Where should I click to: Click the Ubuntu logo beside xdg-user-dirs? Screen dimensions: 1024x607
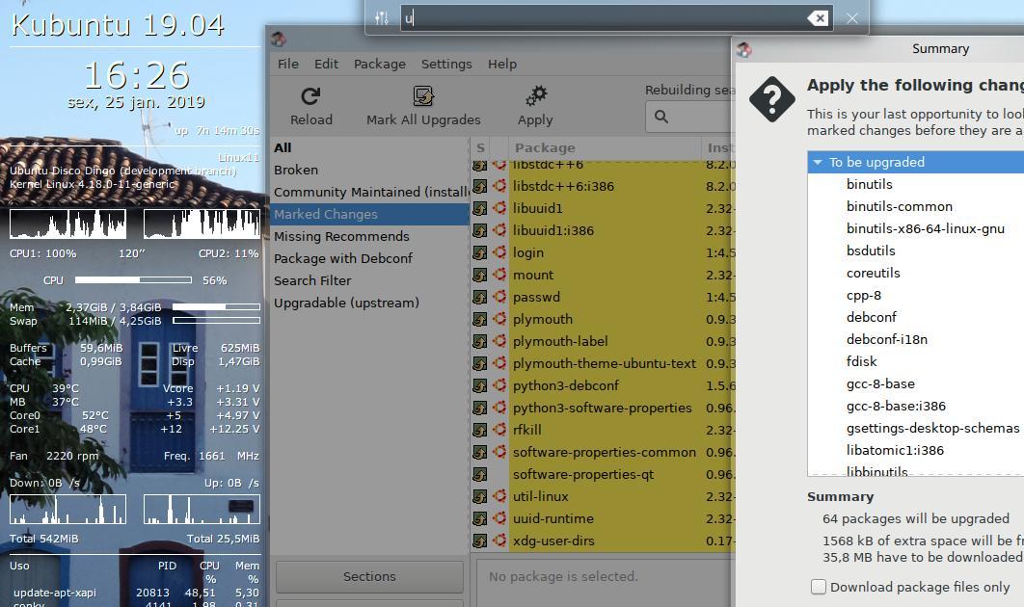tap(499, 541)
